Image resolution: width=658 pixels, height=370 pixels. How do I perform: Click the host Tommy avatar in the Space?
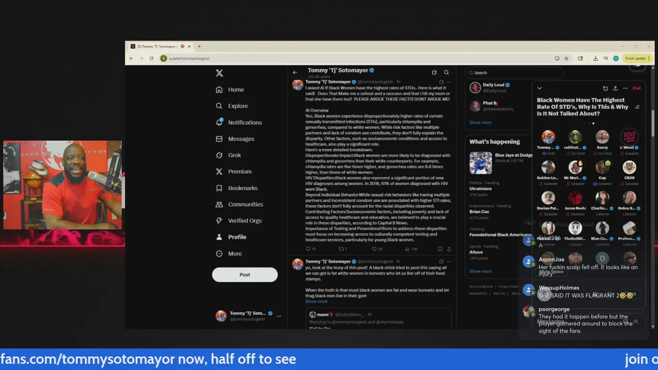(x=548, y=137)
